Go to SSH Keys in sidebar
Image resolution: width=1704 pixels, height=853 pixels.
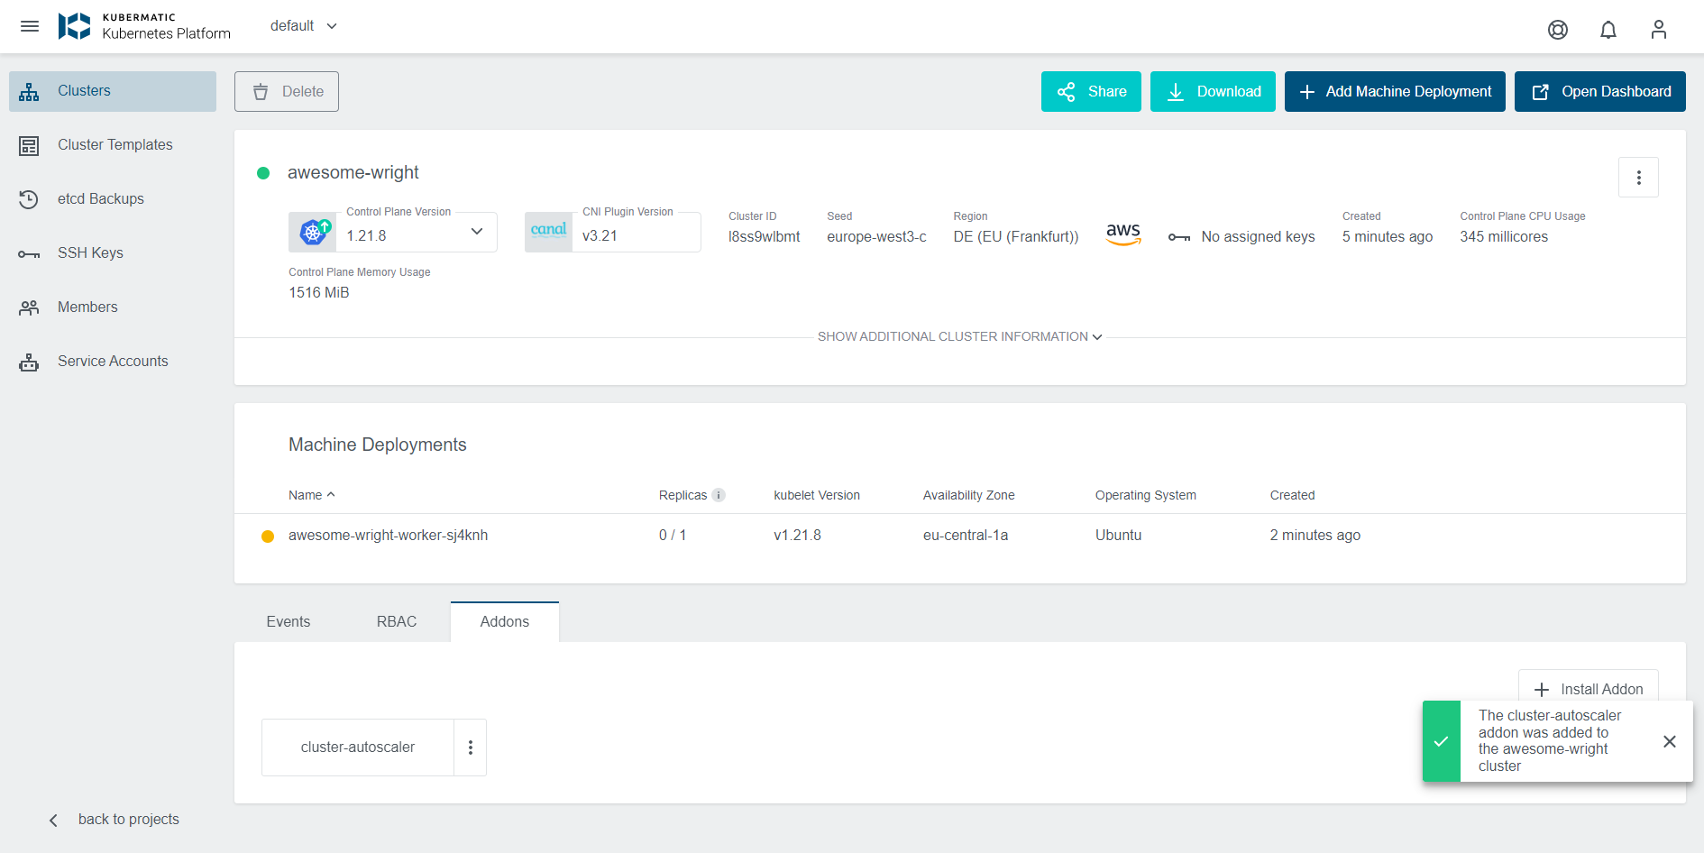pyautogui.click(x=90, y=253)
